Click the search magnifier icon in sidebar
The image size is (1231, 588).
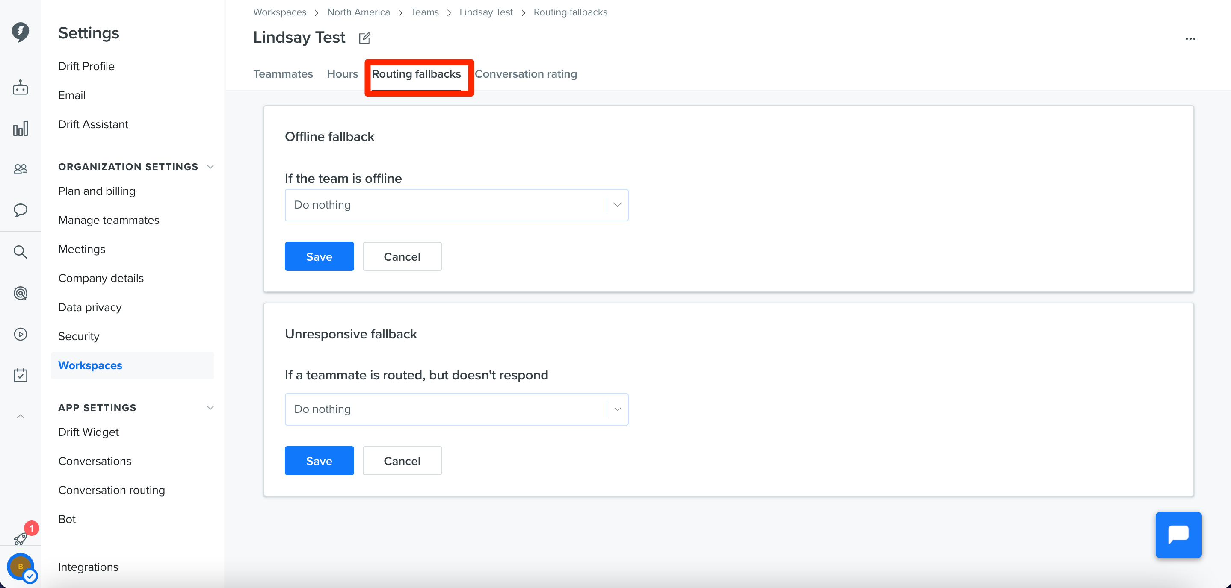pos(20,252)
